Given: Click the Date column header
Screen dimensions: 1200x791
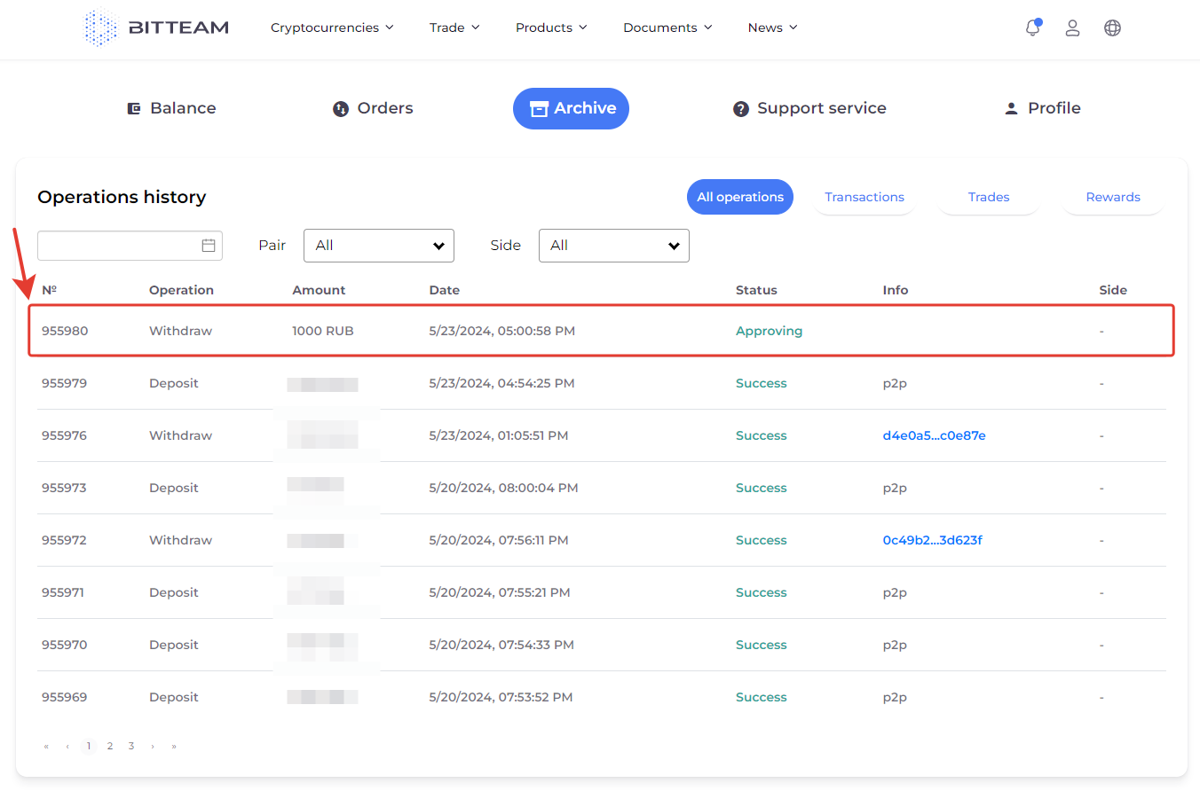Looking at the screenshot, I should [444, 290].
